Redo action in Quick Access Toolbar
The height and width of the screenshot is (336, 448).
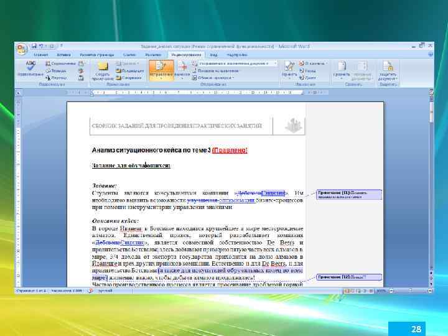(52, 45)
